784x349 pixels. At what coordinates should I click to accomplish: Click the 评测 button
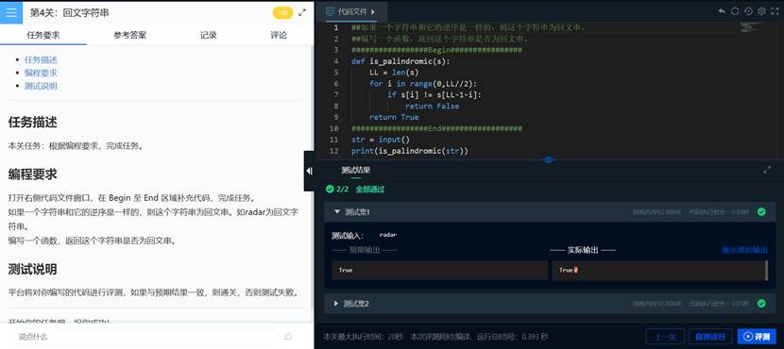(x=757, y=337)
